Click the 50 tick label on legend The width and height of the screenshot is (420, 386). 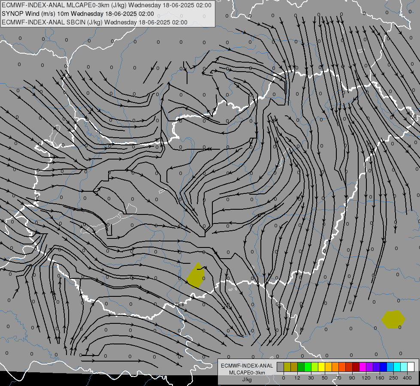point(325,378)
